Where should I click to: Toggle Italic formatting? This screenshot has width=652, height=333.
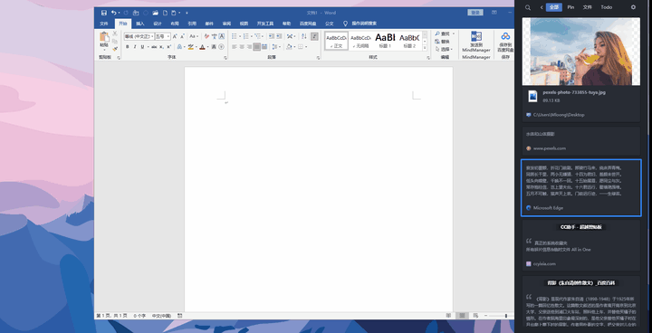click(135, 47)
